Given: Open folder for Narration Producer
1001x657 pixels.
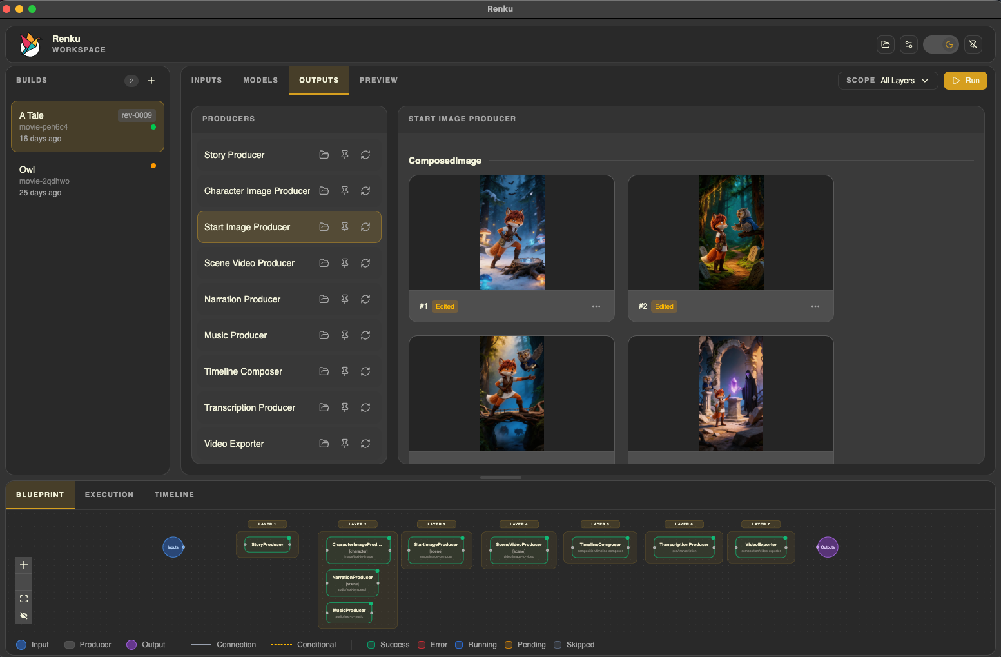Looking at the screenshot, I should (x=324, y=299).
